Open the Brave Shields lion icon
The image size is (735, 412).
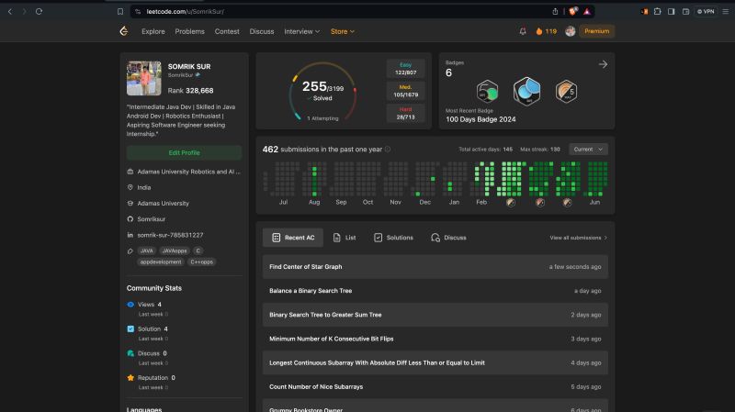[572, 11]
